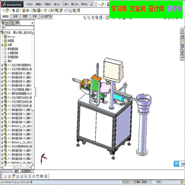The image size is (185, 185).
Task: Open the 视图 (View) menu
Action: (48, 4)
